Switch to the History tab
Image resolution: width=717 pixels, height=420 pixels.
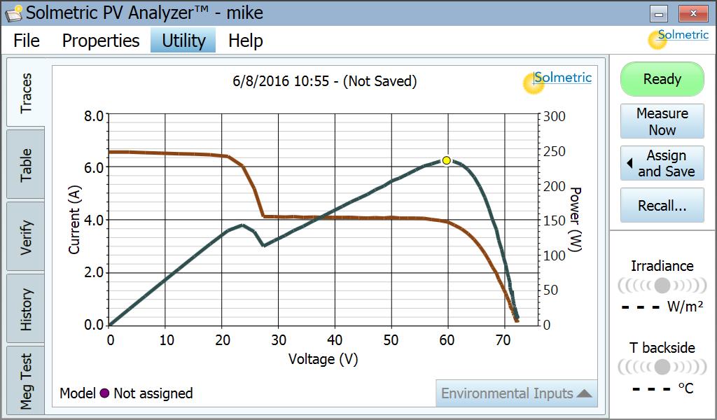pos(26,309)
